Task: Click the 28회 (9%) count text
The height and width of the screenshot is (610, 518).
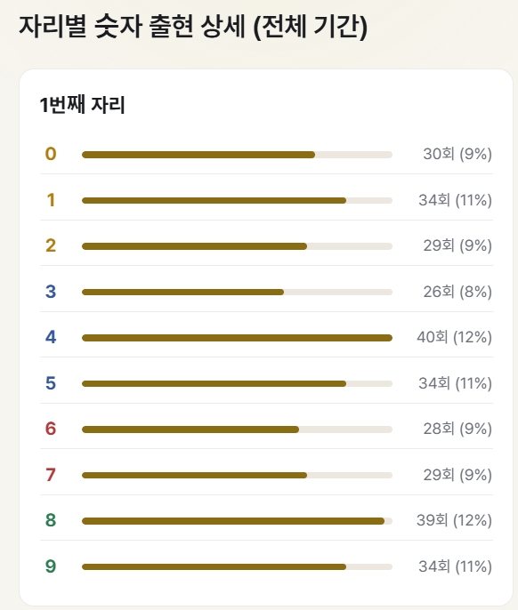Action: pos(457,429)
